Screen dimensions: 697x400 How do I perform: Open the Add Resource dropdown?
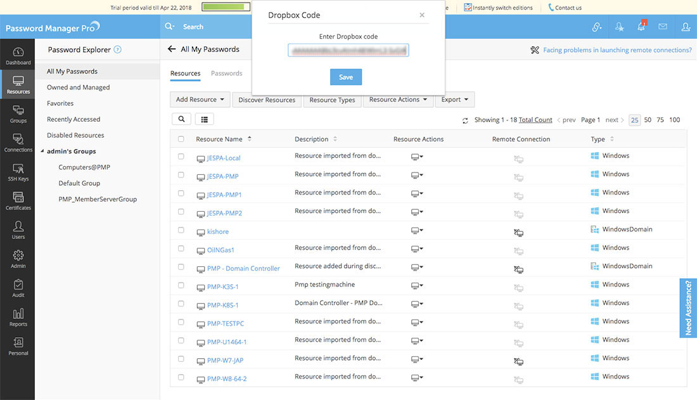pyautogui.click(x=200, y=100)
